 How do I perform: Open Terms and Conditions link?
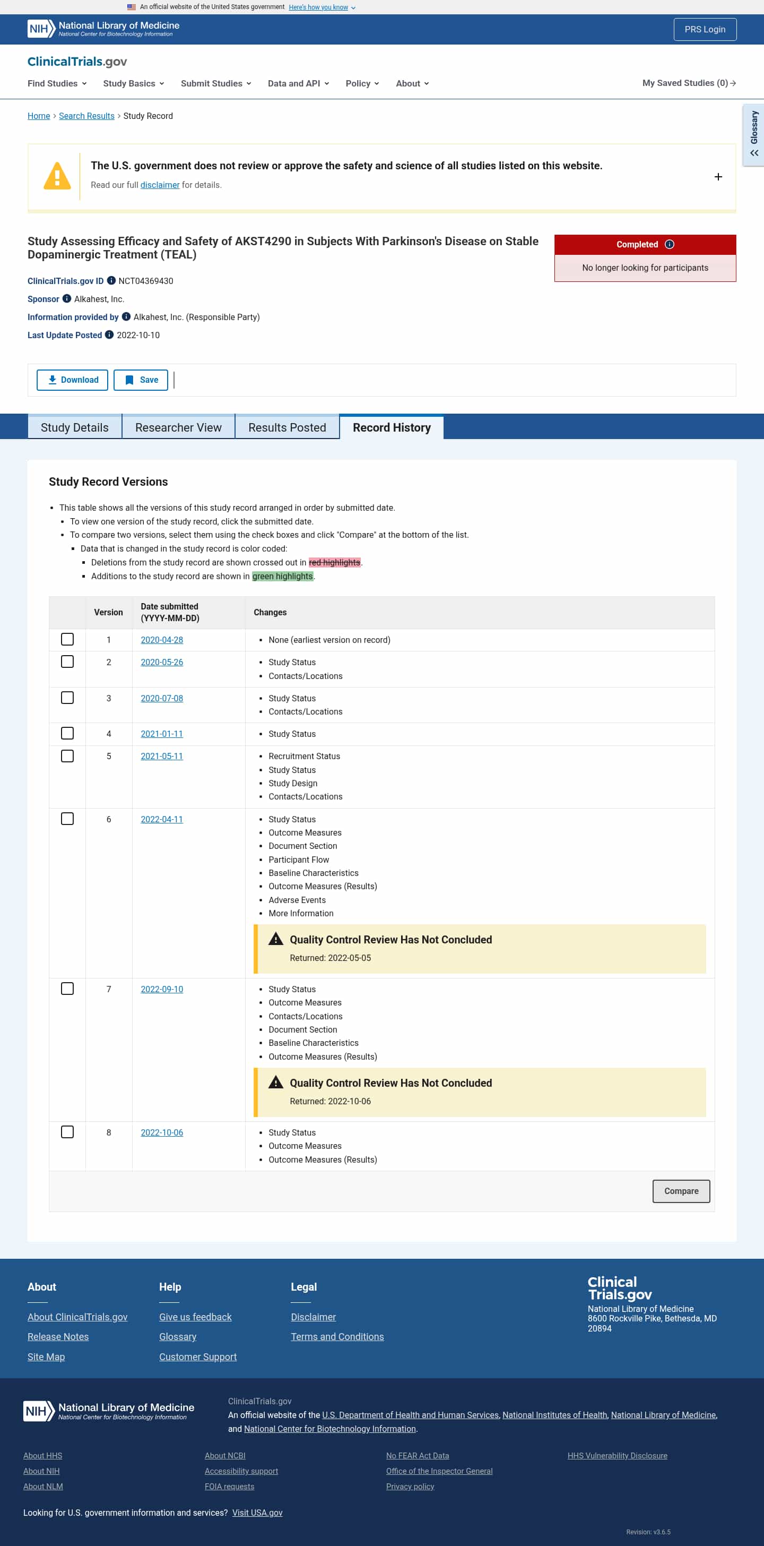click(337, 1336)
